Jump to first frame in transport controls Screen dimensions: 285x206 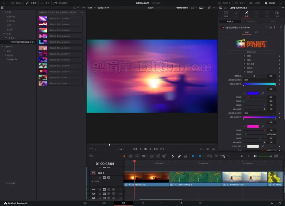point(135,149)
